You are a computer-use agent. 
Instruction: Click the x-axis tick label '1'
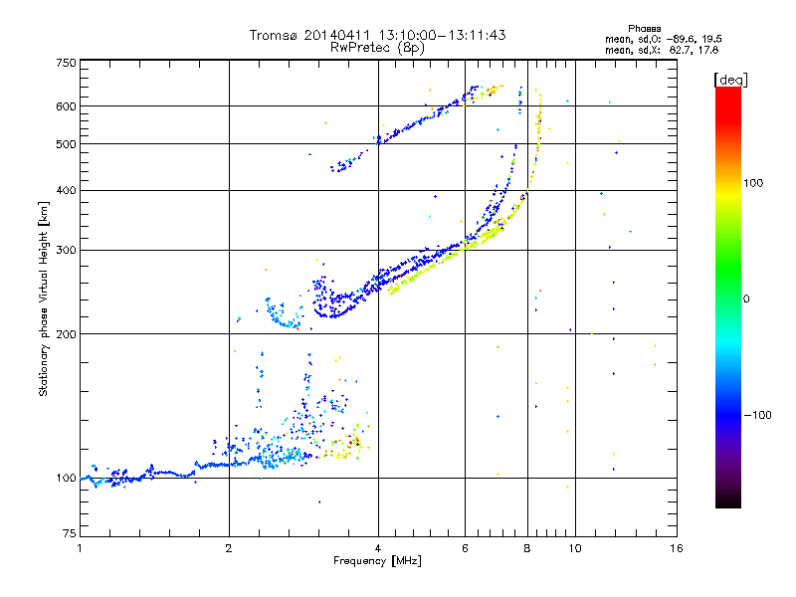pyautogui.click(x=80, y=548)
